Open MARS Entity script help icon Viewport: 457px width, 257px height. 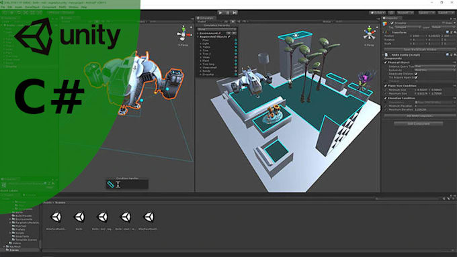448,55
